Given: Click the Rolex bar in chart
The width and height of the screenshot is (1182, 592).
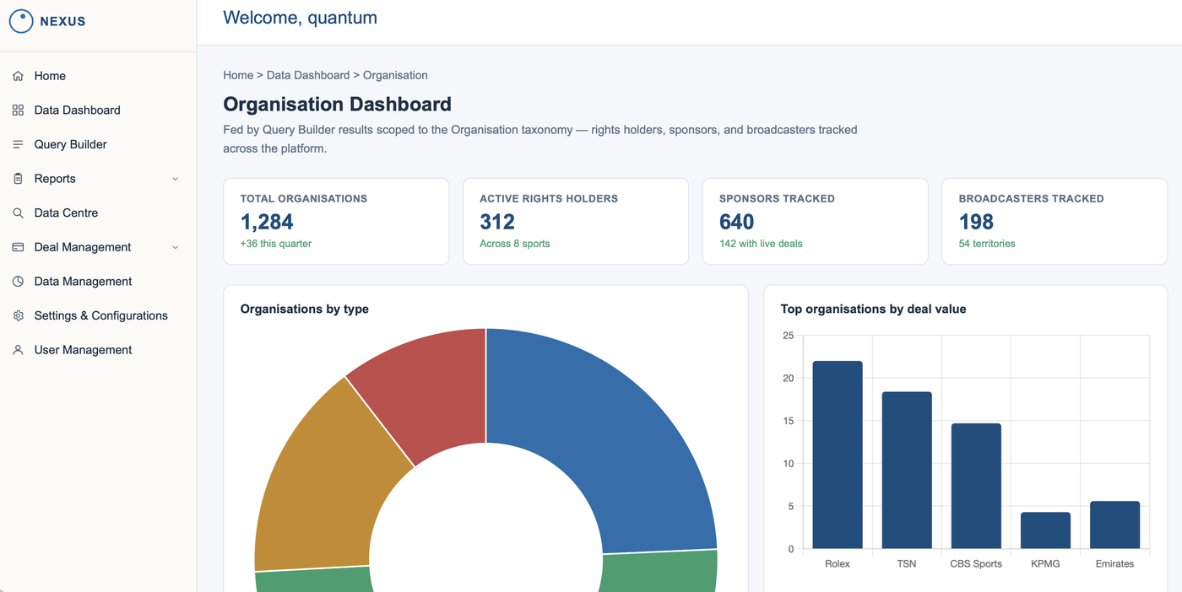Looking at the screenshot, I should click(x=838, y=455).
